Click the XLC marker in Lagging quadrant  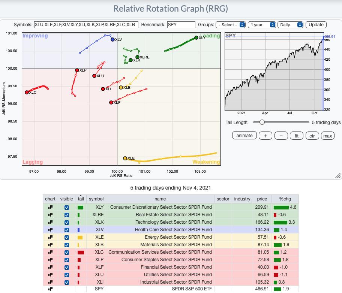(x=27, y=93)
